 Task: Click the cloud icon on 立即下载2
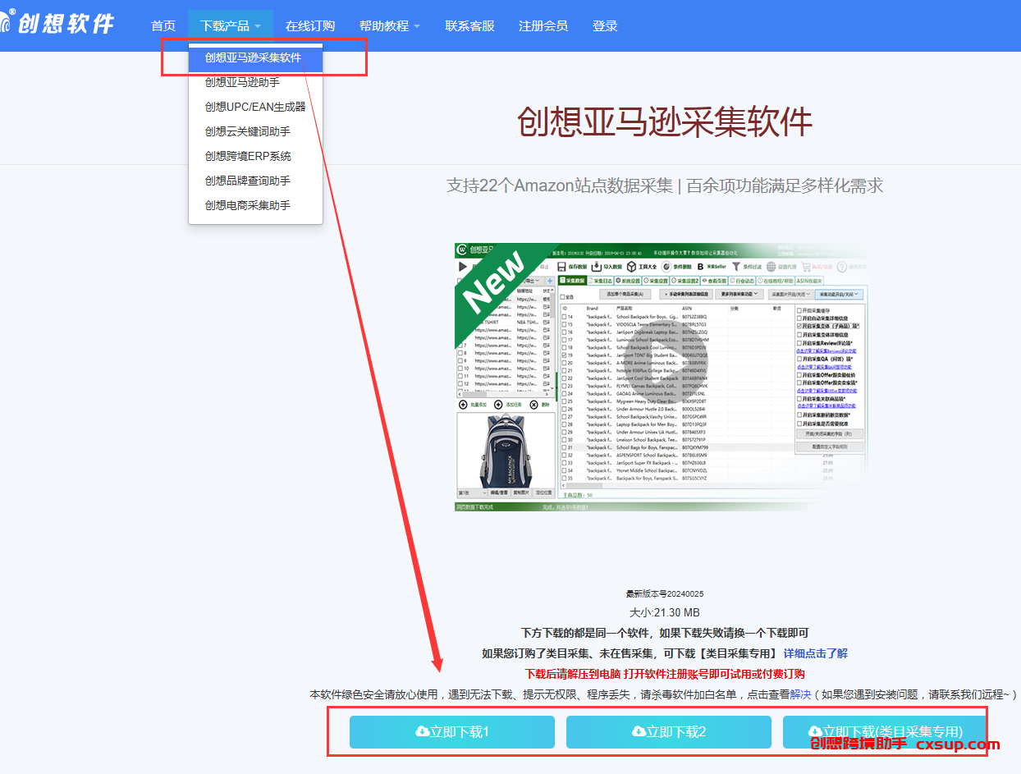[x=639, y=731]
